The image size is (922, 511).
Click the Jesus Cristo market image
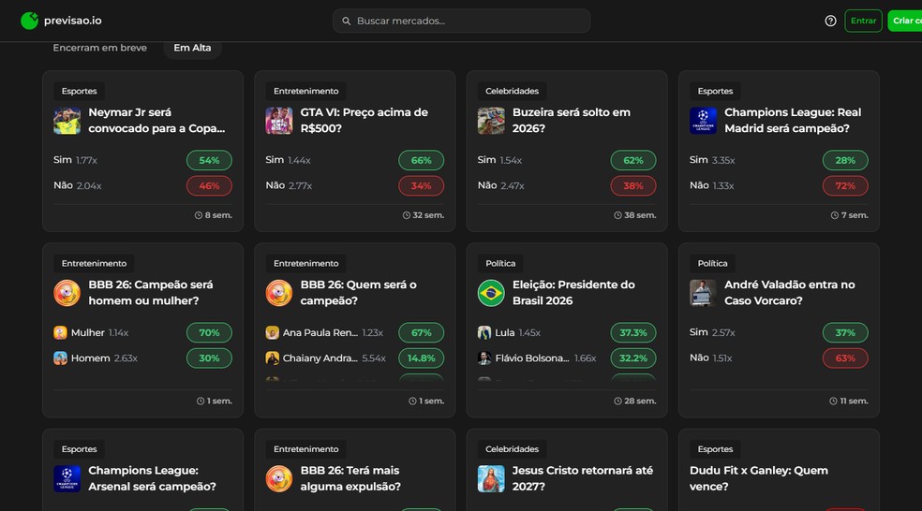click(x=491, y=478)
